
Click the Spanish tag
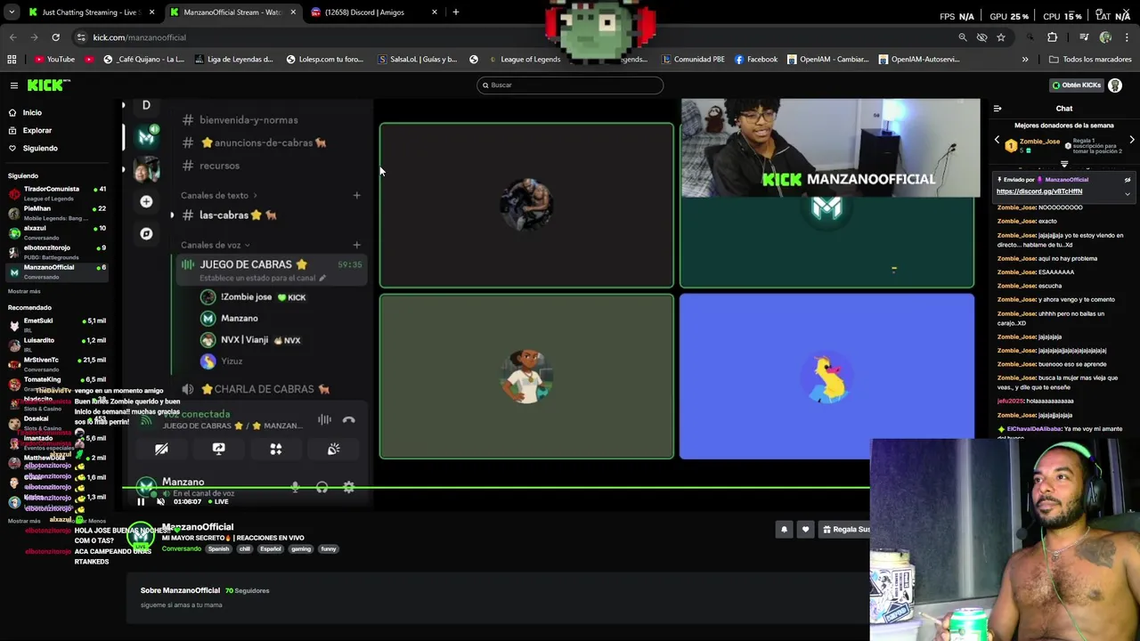coord(218,549)
